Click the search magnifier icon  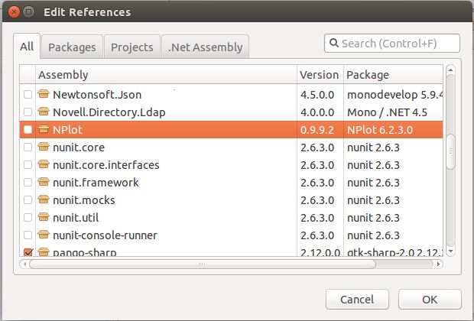pos(335,44)
